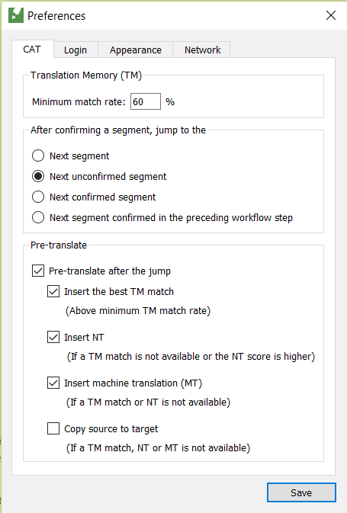Select the CAT tab
This screenshot has width=347, height=513.
(x=32, y=49)
